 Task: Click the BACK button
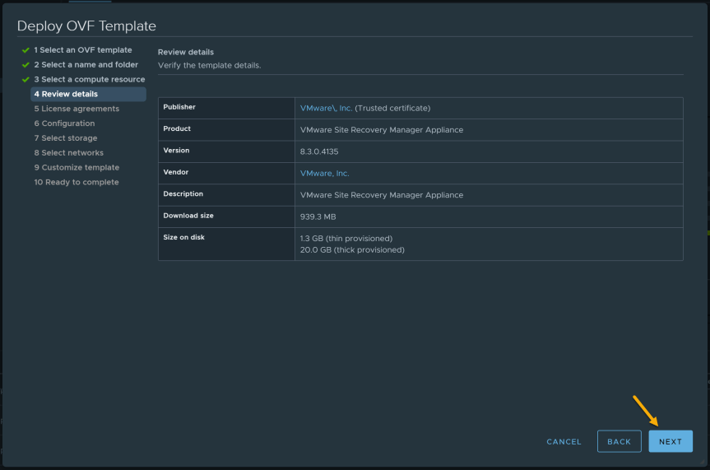(619, 441)
